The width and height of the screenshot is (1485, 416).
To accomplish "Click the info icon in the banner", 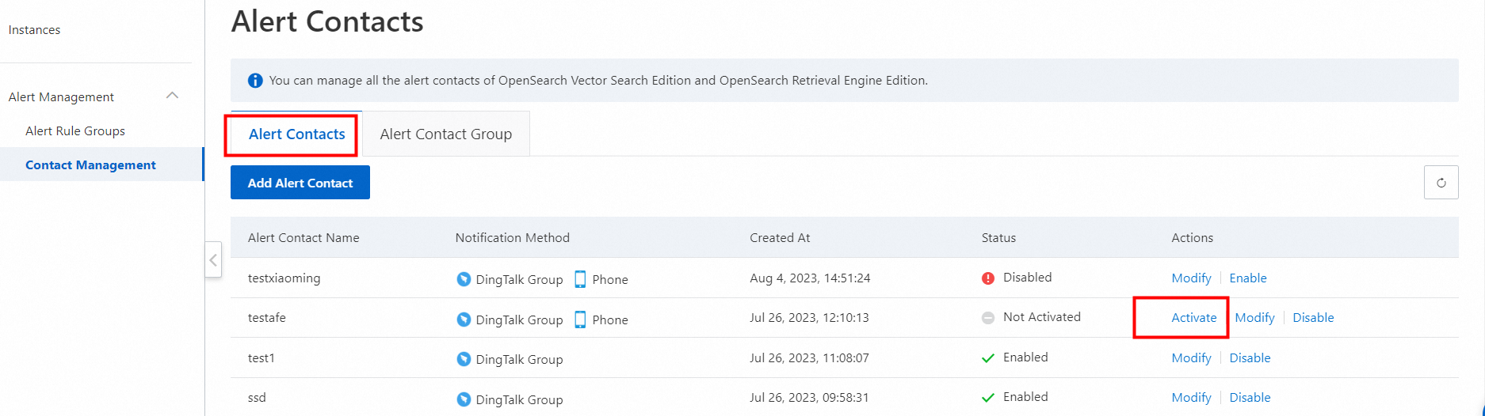I will (x=255, y=81).
